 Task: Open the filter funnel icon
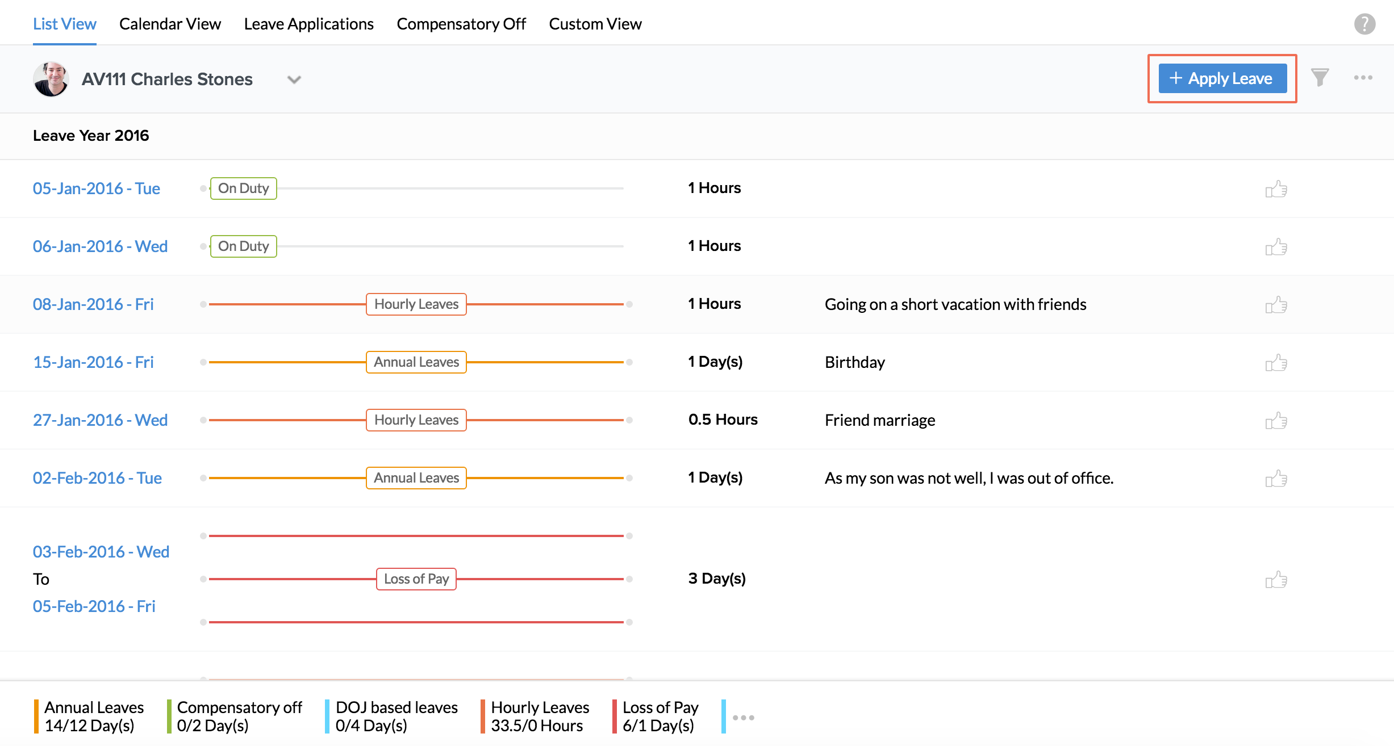tap(1320, 78)
